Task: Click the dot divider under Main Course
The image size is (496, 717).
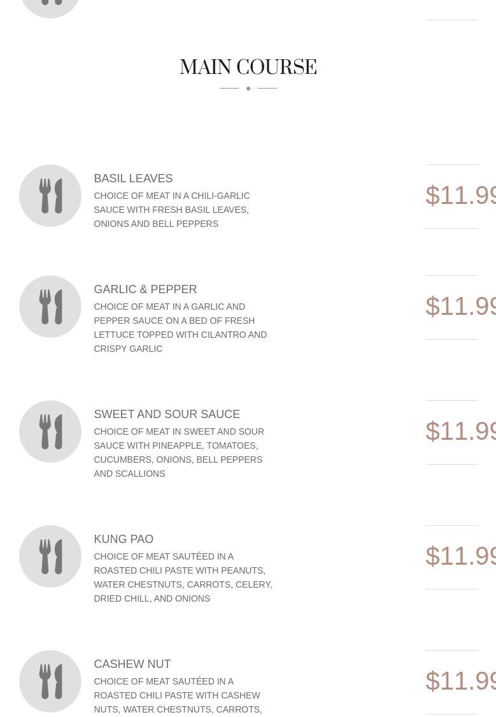Action: (248, 89)
